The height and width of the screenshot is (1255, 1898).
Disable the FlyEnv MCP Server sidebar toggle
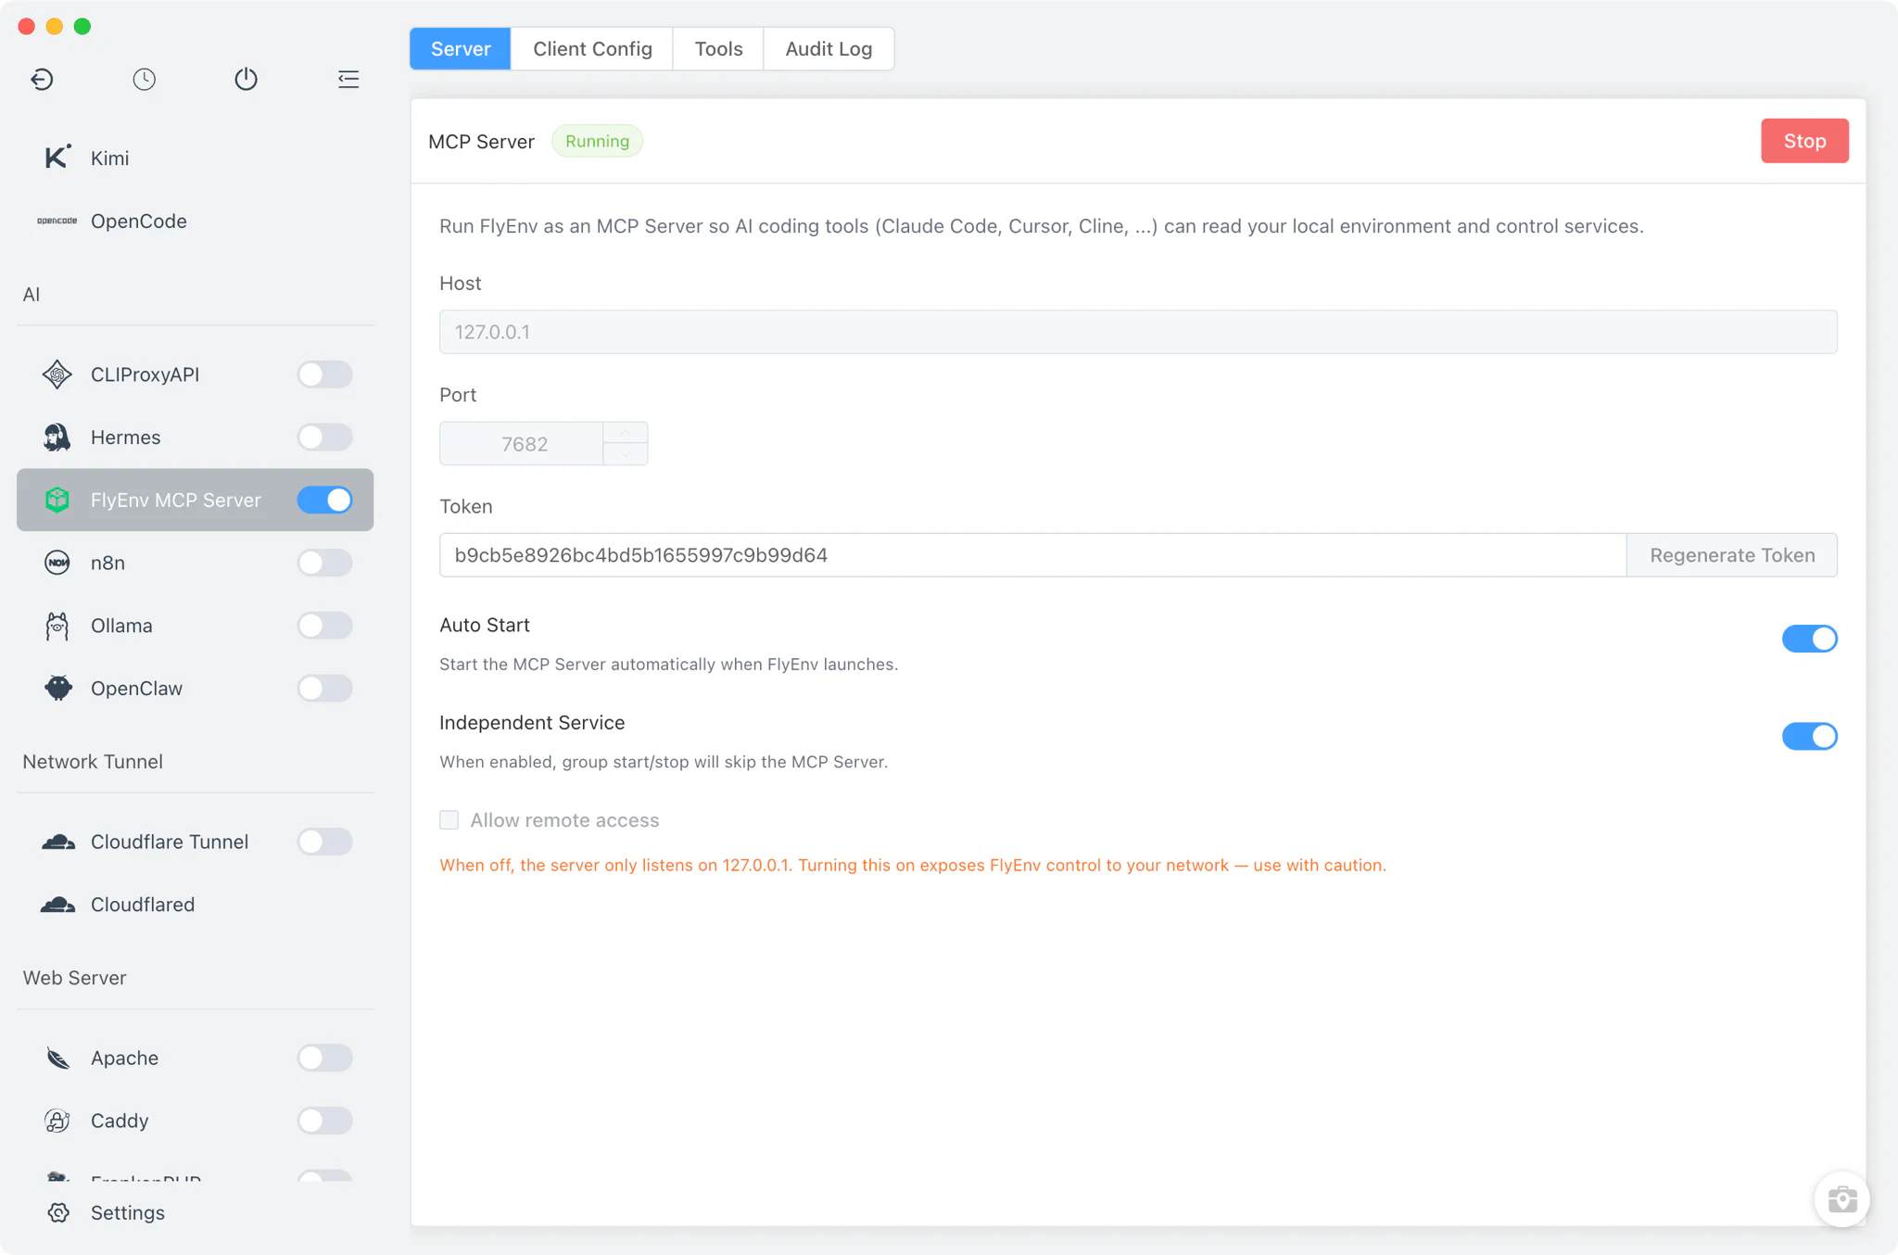tap(324, 500)
